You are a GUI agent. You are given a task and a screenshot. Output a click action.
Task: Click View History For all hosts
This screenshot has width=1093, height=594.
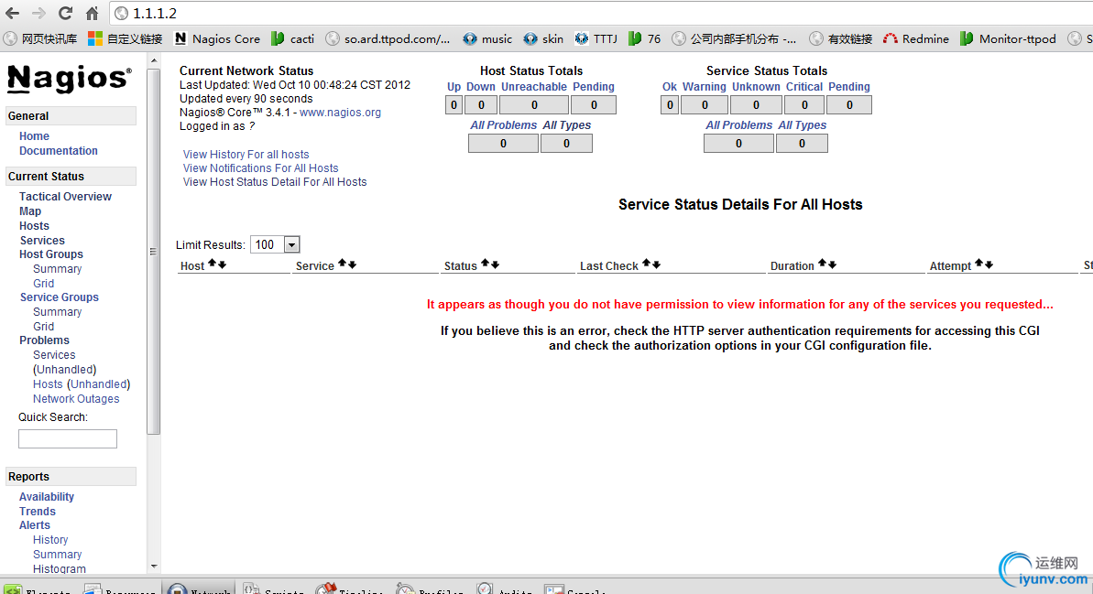click(246, 155)
